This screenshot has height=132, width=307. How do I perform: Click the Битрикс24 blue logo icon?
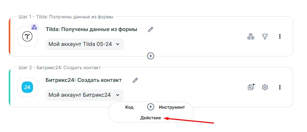[27, 87]
